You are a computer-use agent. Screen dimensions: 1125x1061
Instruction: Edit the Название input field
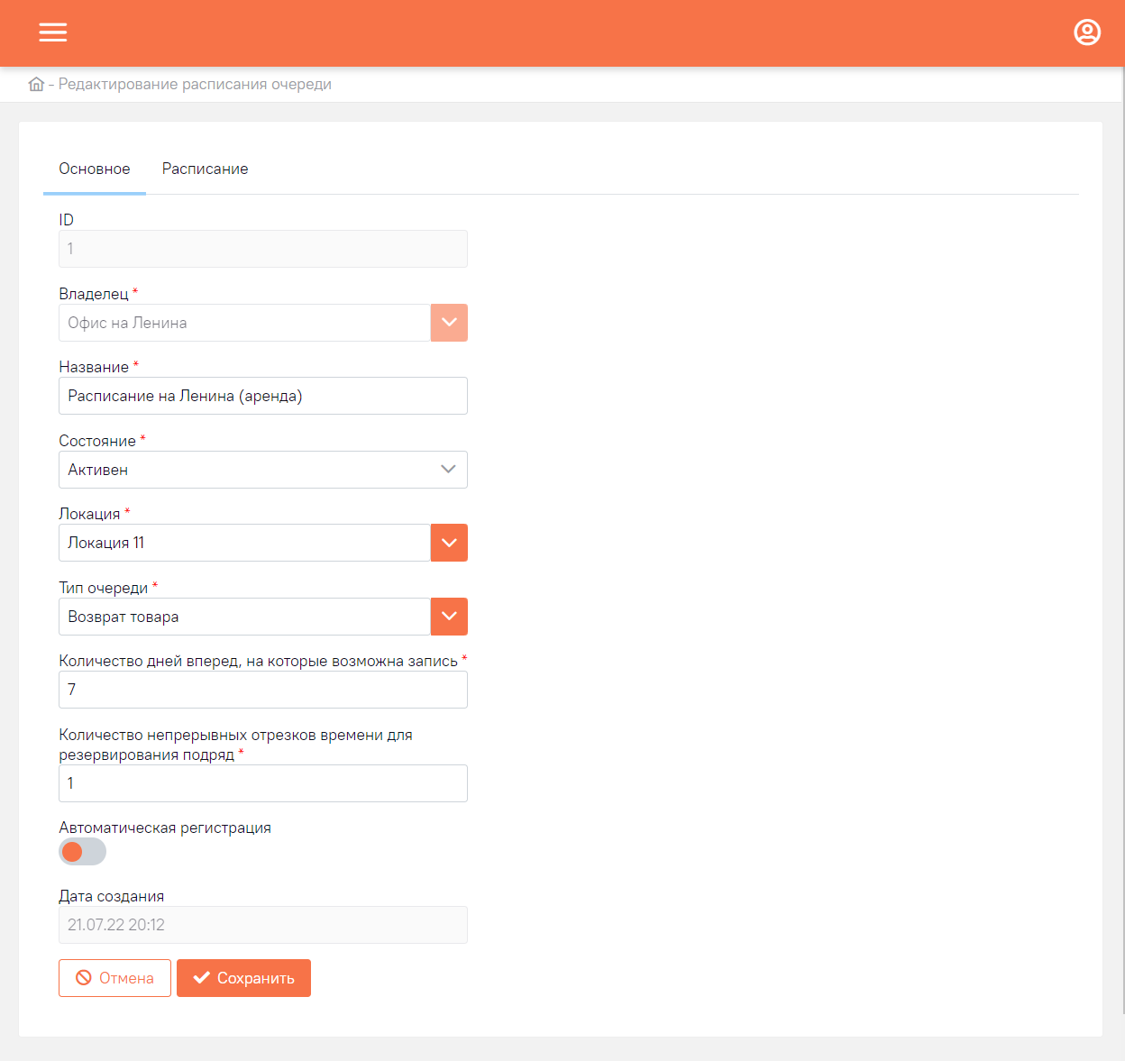263,396
